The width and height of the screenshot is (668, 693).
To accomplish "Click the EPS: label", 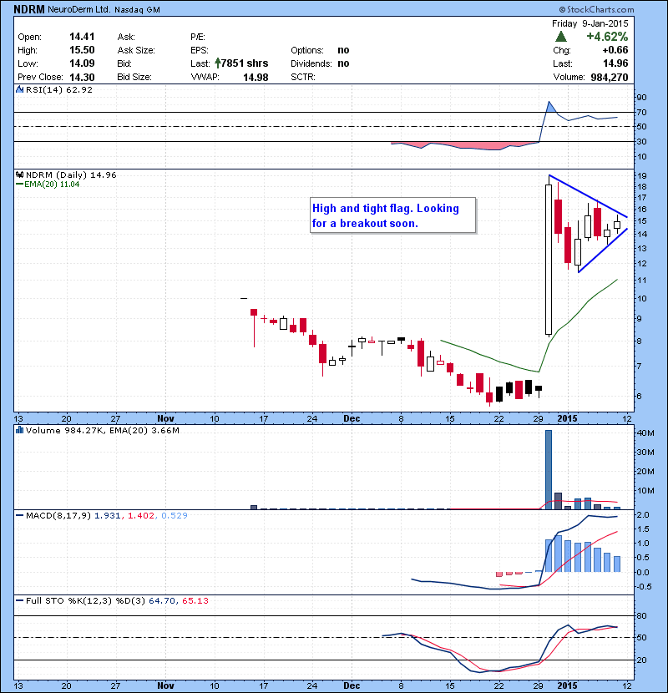I will (x=200, y=50).
